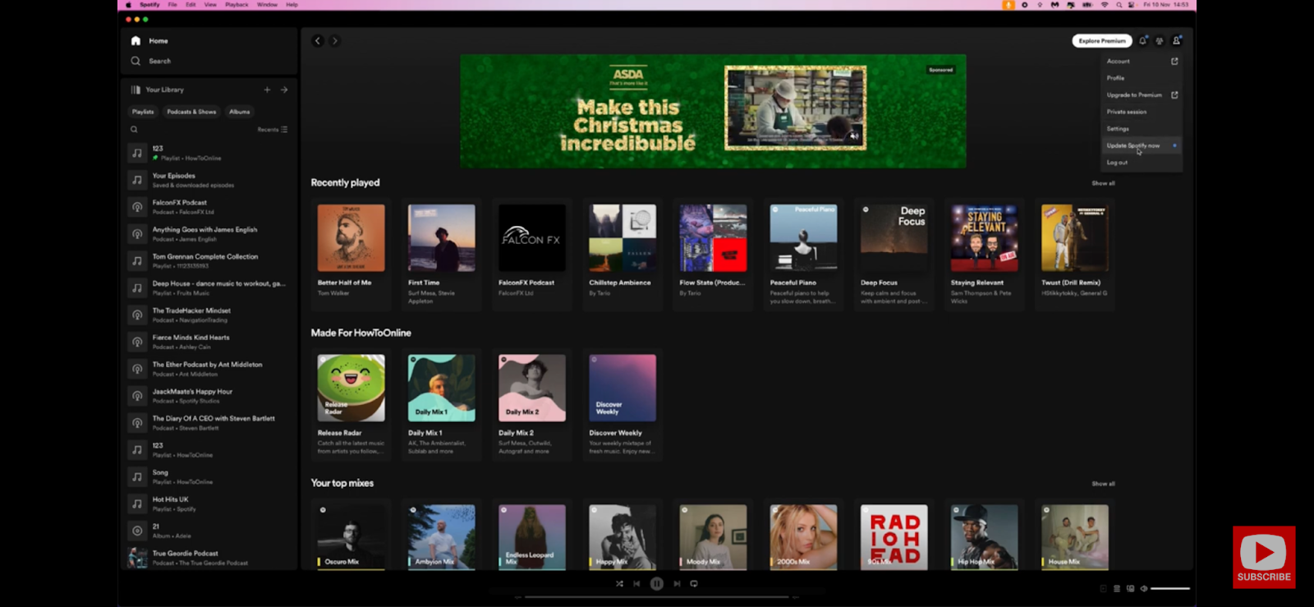Open FalconFX Podcast in the library
This screenshot has height=607, width=1314.
209,207
